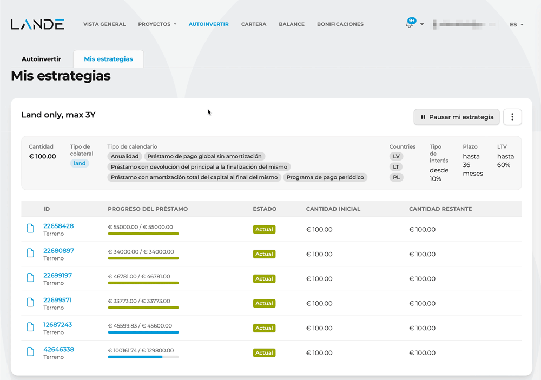Open loan link 22699571

pyautogui.click(x=57, y=300)
